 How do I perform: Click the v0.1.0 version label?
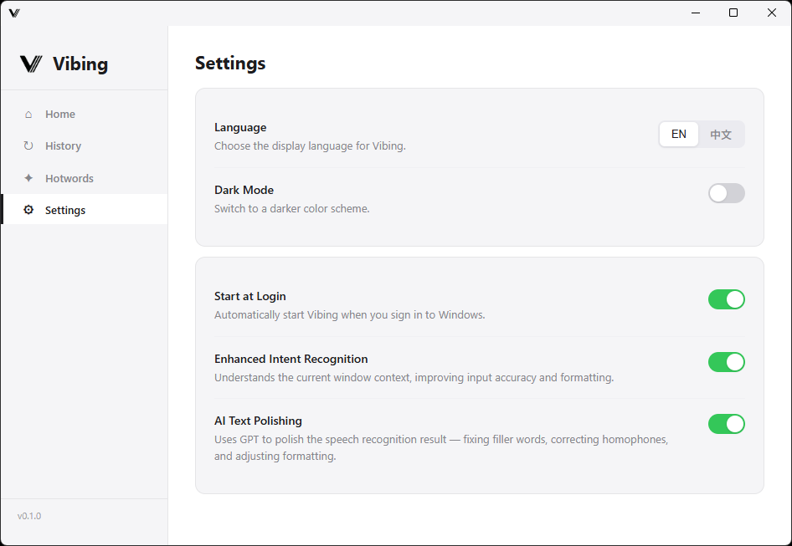29,516
